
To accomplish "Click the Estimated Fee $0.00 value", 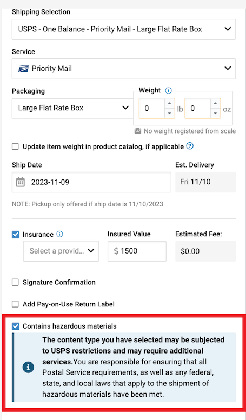I will (x=205, y=251).
